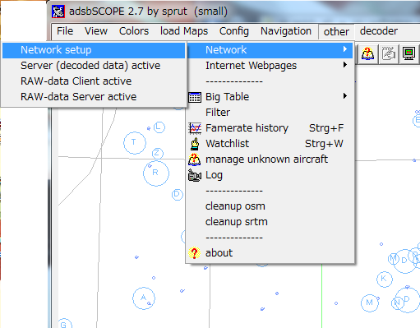Close the open 'other' menu
This screenshot has height=328, width=420.
336,32
